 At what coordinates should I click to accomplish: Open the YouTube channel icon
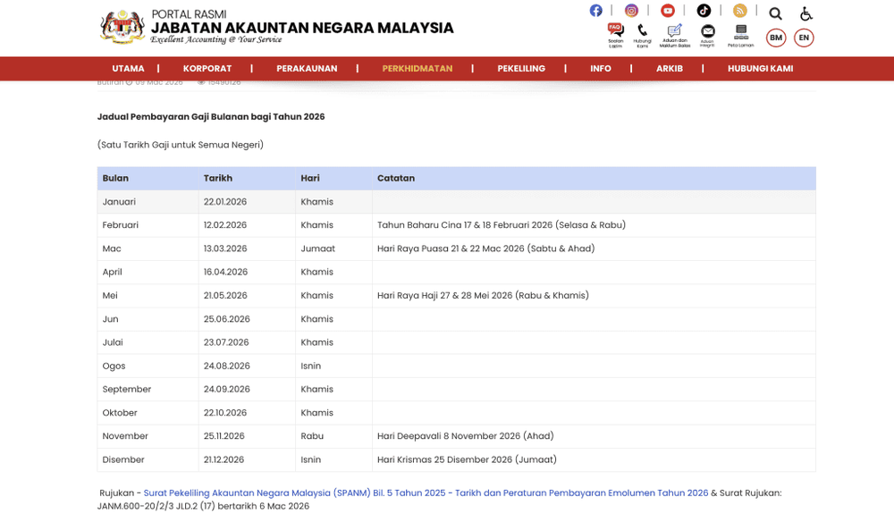(667, 11)
